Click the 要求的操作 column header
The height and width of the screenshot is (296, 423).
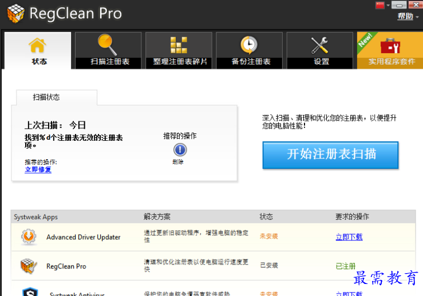352,216
